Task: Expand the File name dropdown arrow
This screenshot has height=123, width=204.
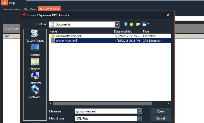Action: pyautogui.click(x=139, y=111)
